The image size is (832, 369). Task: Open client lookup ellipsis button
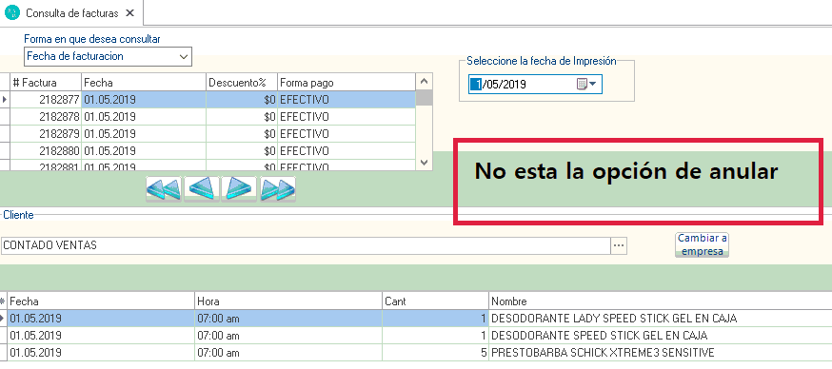pyautogui.click(x=619, y=245)
